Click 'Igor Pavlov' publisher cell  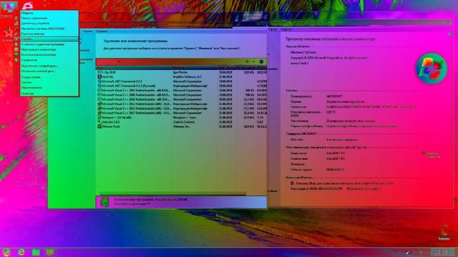coord(180,72)
